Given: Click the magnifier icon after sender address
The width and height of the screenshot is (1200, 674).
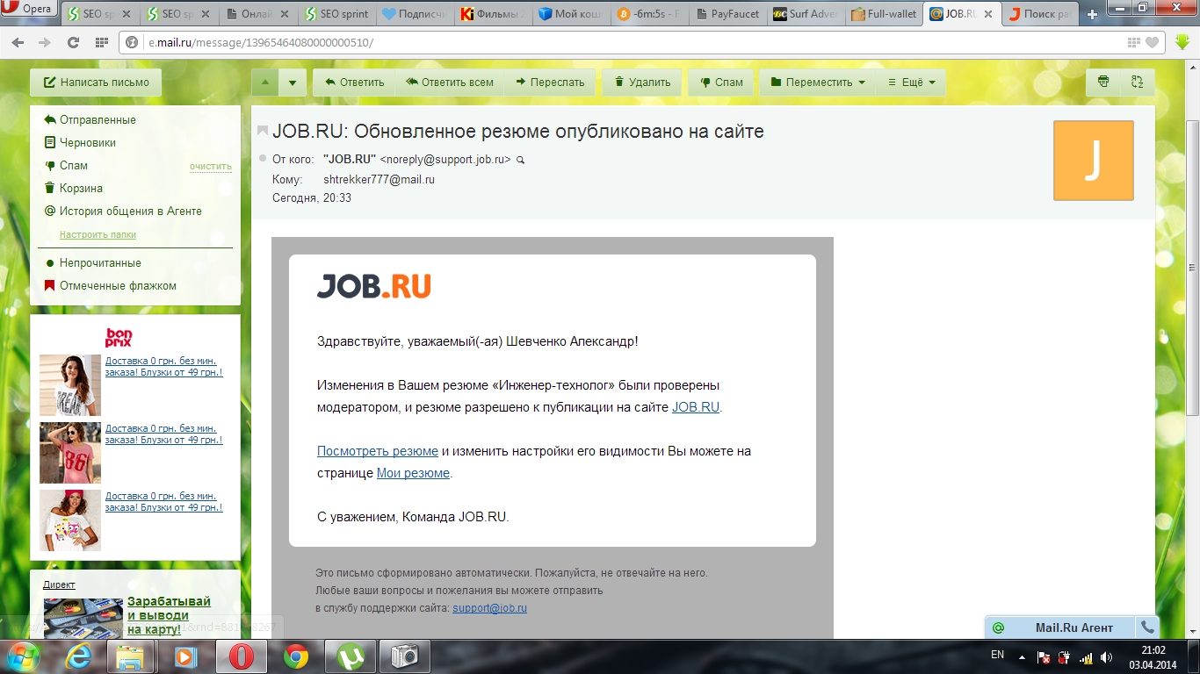Looking at the screenshot, I should [x=520, y=160].
